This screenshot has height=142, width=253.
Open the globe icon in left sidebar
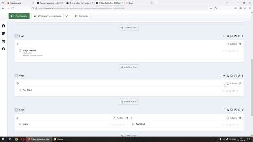coord(4,49)
